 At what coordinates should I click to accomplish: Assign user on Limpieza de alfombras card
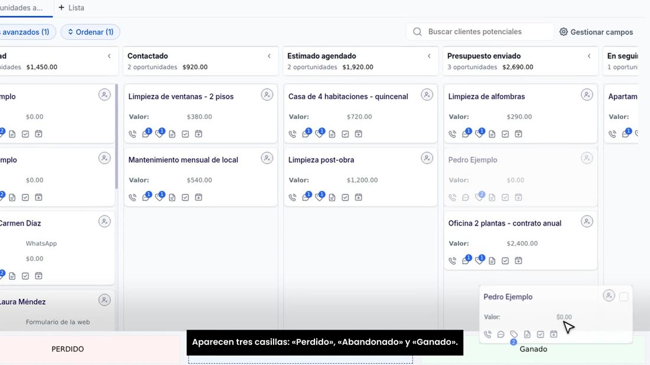pyautogui.click(x=587, y=95)
